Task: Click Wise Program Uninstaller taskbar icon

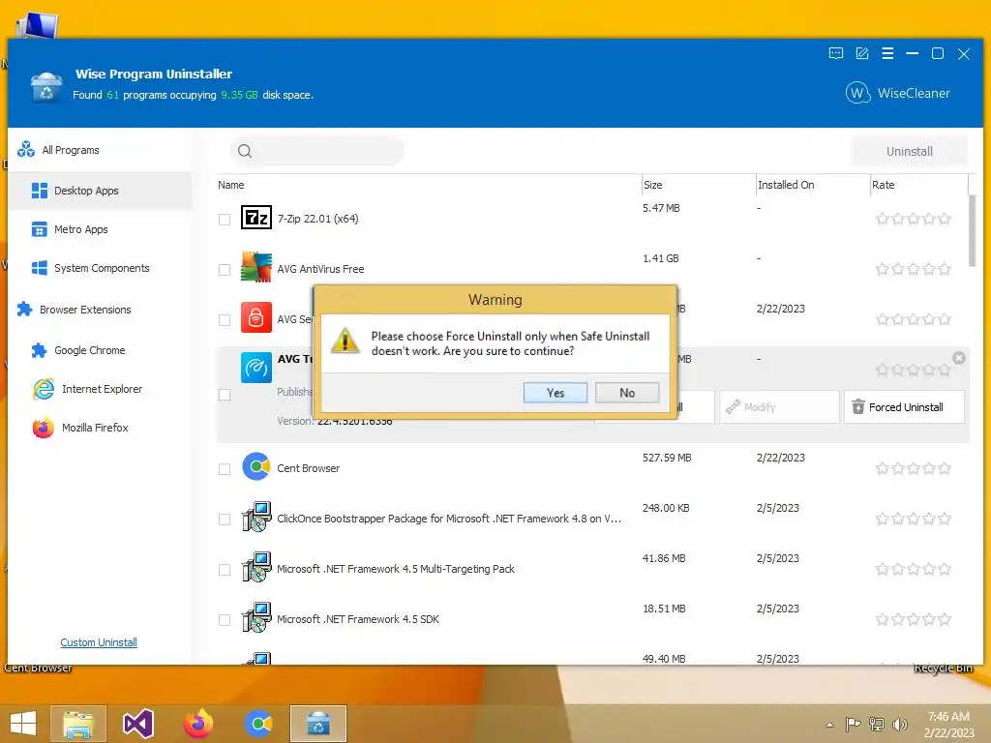Action: [317, 724]
